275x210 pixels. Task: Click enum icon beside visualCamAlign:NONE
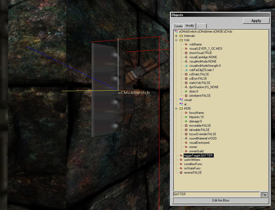pyautogui.click(x=186, y=57)
